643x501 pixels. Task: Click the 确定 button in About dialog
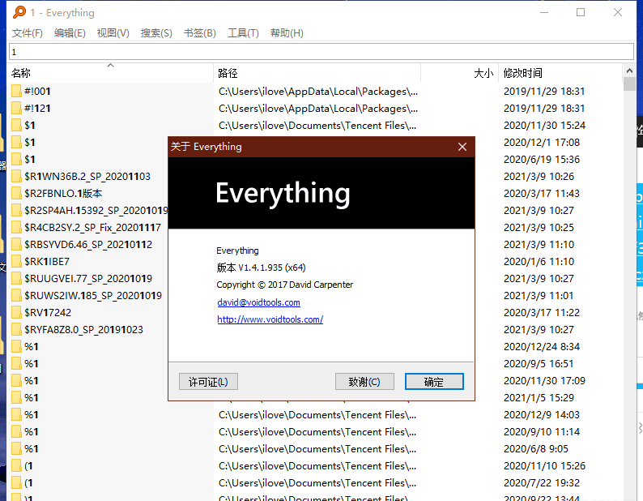tap(434, 382)
